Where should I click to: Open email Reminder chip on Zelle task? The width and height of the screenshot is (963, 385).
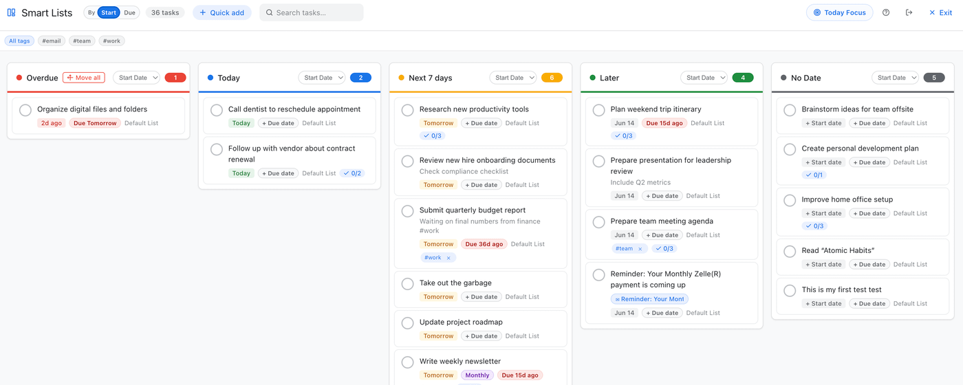click(x=649, y=299)
